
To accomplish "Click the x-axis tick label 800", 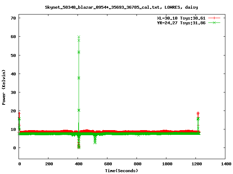I will click(x=138, y=164).
